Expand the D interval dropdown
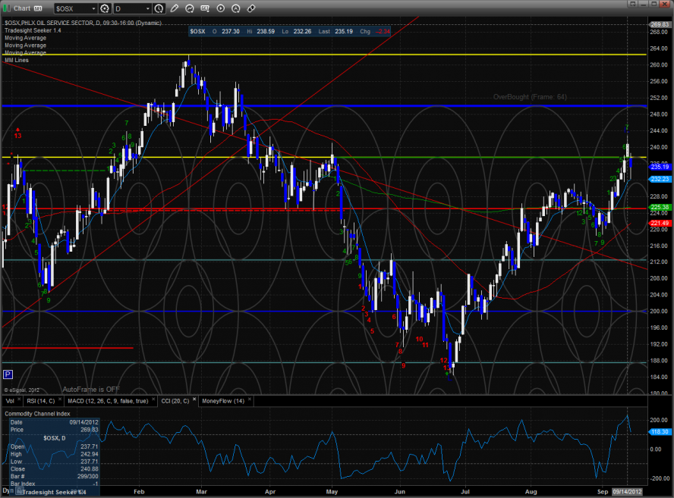The width and height of the screenshot is (674, 498). [x=146, y=8]
